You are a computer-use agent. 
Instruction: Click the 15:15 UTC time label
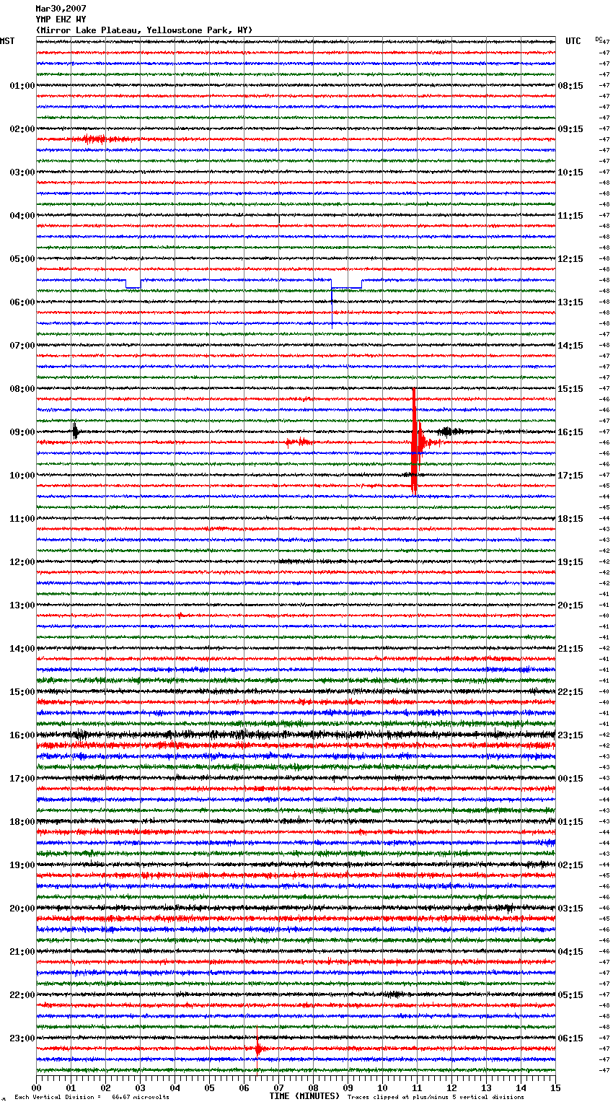point(570,389)
